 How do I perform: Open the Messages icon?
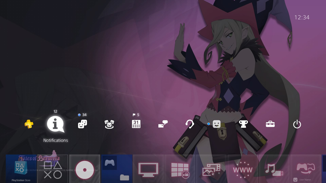(x=163, y=124)
